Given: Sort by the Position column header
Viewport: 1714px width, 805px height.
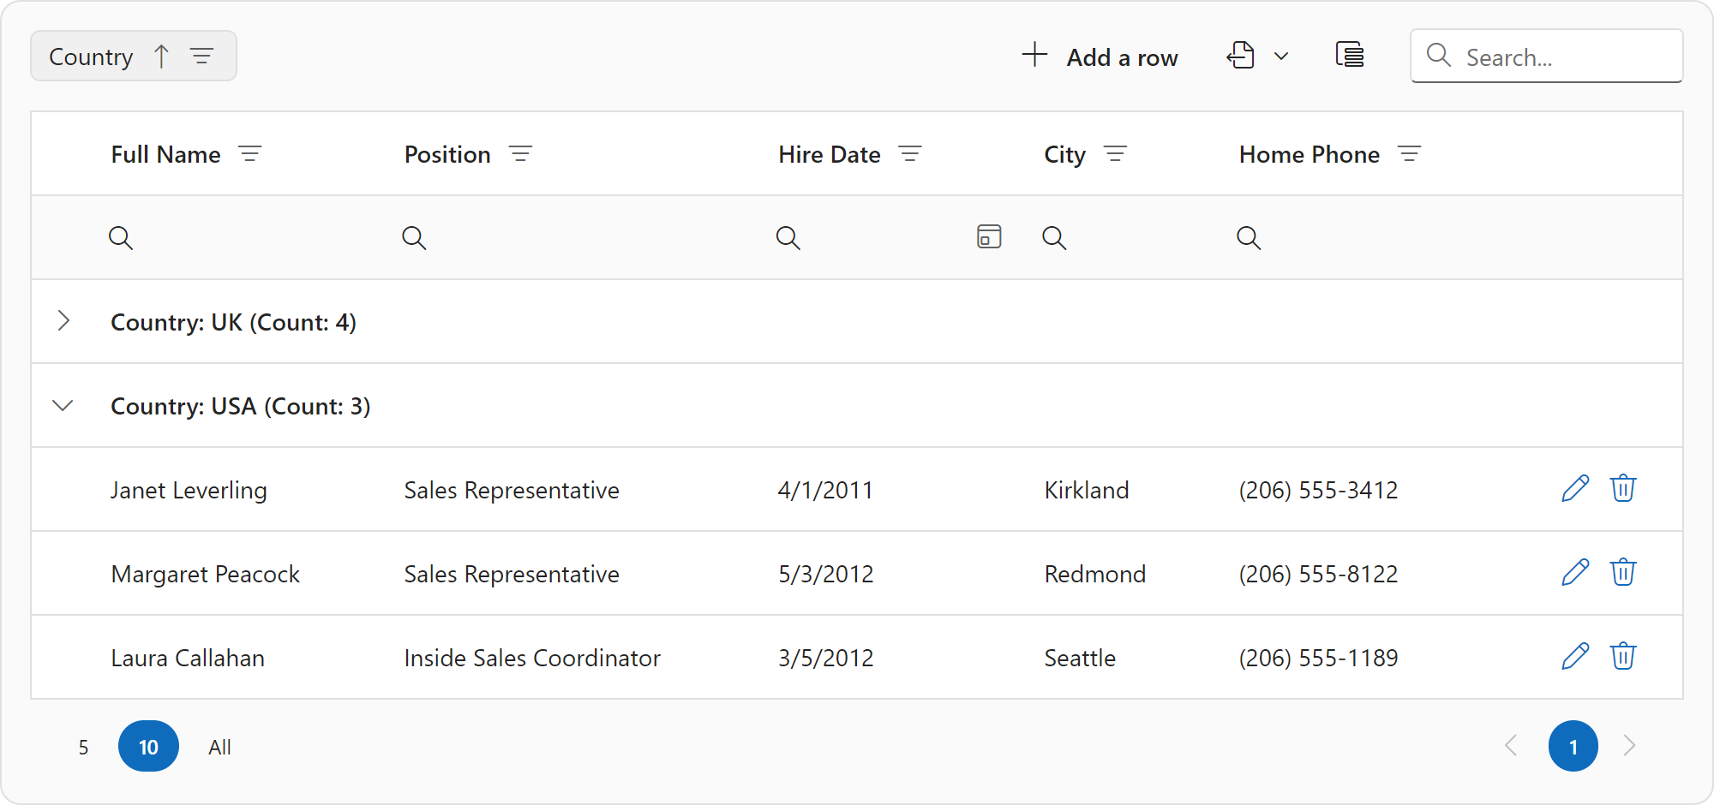Looking at the screenshot, I should pos(447,154).
